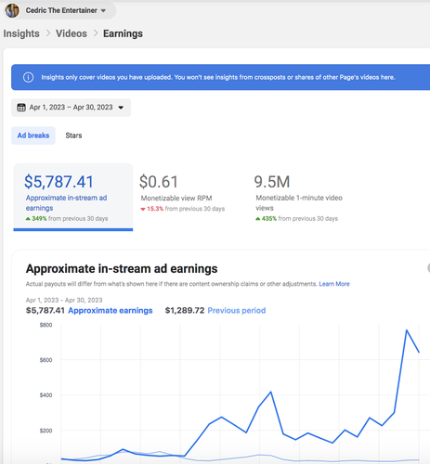Image resolution: width=430 pixels, height=464 pixels.
Task: Open the Videos breadcrumb link
Action: coord(72,33)
